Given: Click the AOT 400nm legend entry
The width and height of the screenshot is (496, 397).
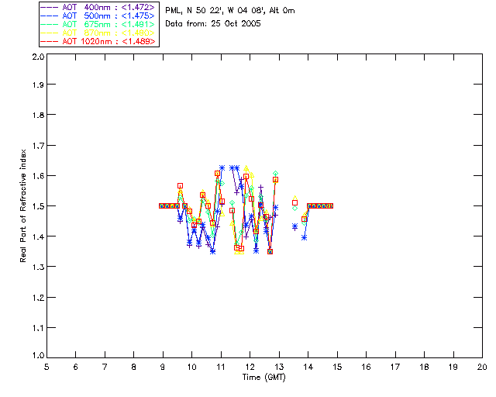Looking at the screenshot, I should [98, 7].
